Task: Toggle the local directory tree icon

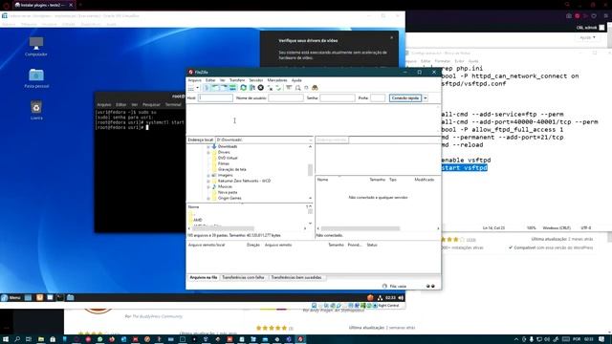Action: (x=215, y=88)
